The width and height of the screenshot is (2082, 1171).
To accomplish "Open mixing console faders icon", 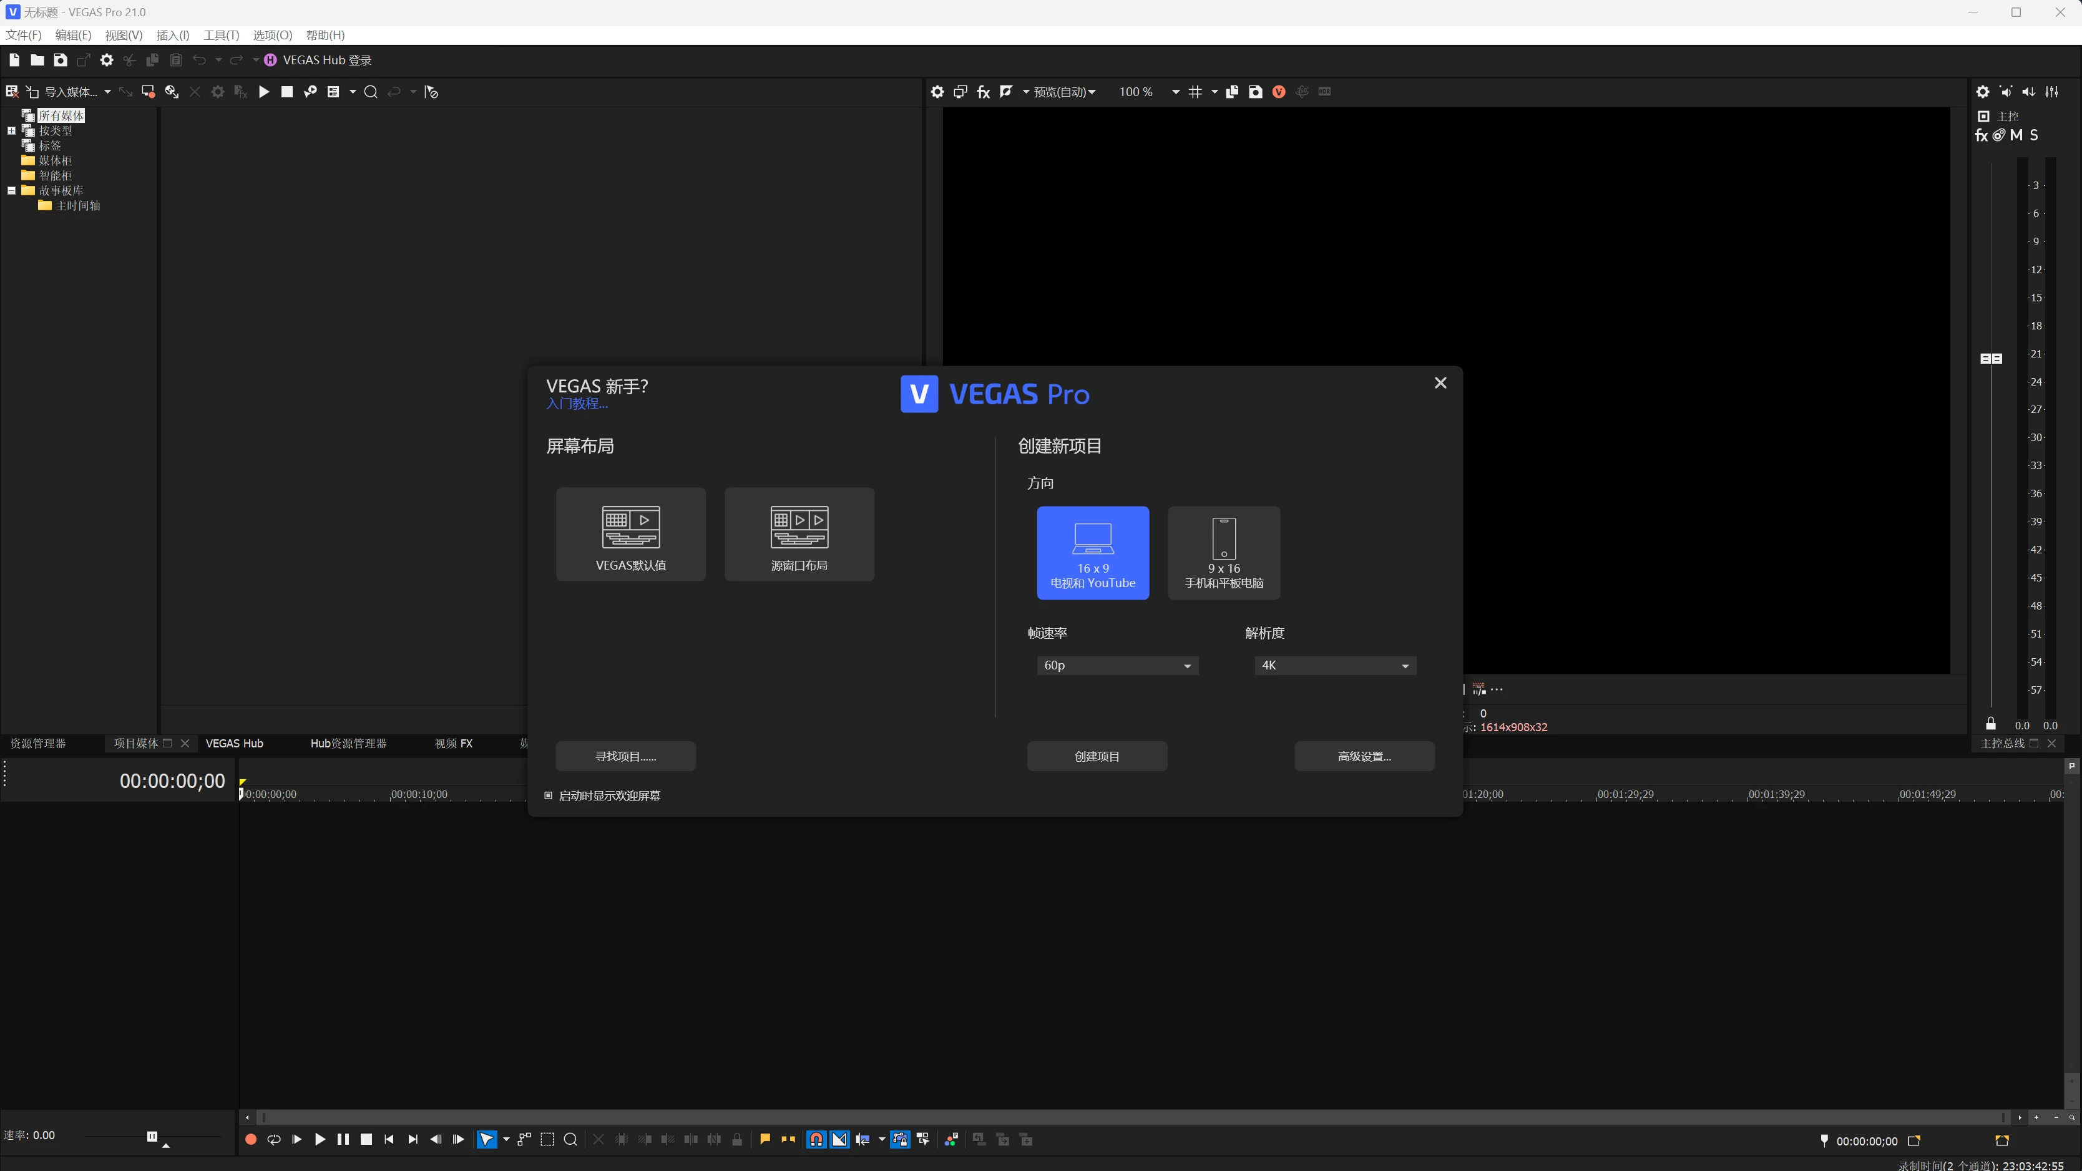I will coord(2052,92).
